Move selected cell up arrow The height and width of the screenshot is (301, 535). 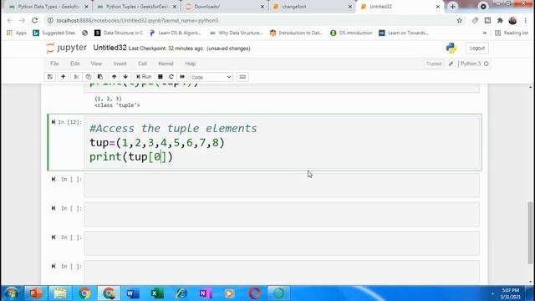pos(114,77)
